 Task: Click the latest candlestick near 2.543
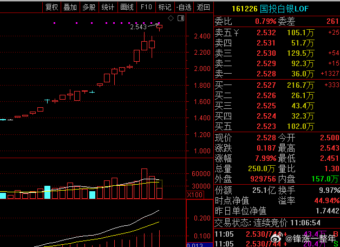point(160,27)
